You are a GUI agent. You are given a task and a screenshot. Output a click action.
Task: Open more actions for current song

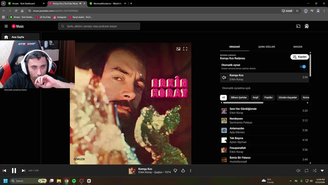pos(191,171)
